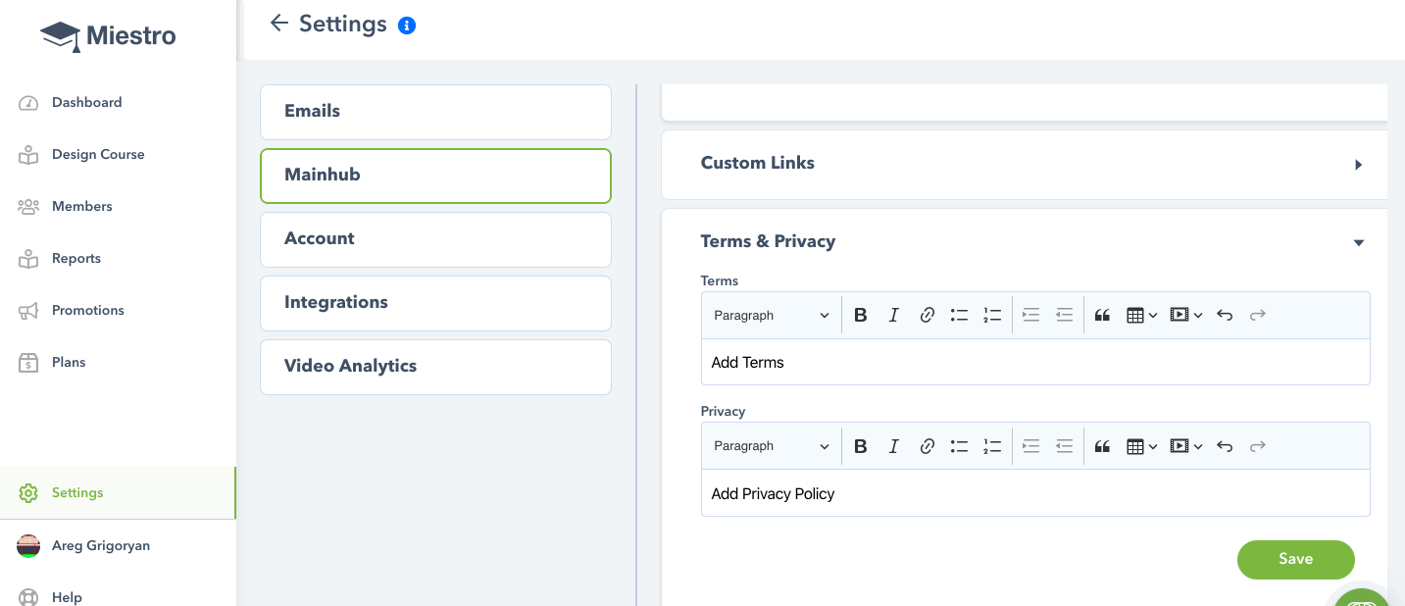Insert block quote in Privacy editor
The height and width of the screenshot is (606, 1405).
point(1103,446)
